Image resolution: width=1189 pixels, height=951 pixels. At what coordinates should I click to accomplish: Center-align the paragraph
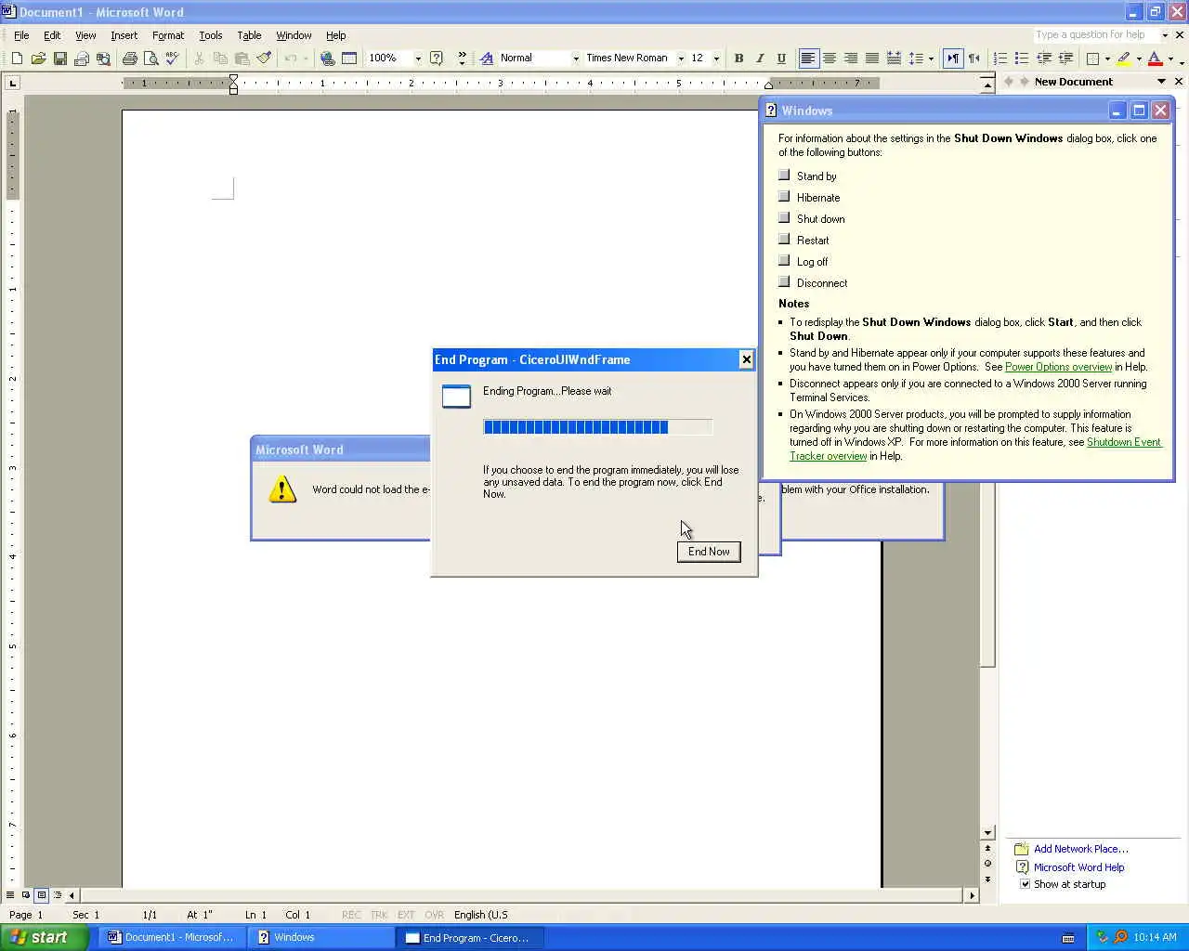coord(830,58)
